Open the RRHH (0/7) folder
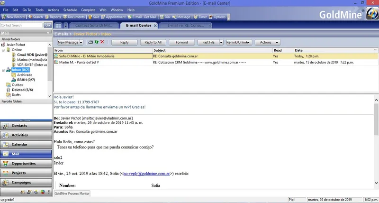 (26, 80)
